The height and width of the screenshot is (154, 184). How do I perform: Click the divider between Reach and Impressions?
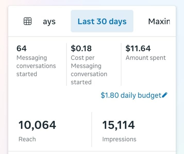[92, 130]
